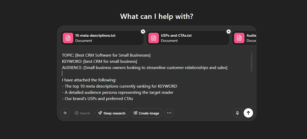Open the USPs-and-CTAs.txt file name
Image resolution: width=307 pixels, height=139 pixels.
176,35
